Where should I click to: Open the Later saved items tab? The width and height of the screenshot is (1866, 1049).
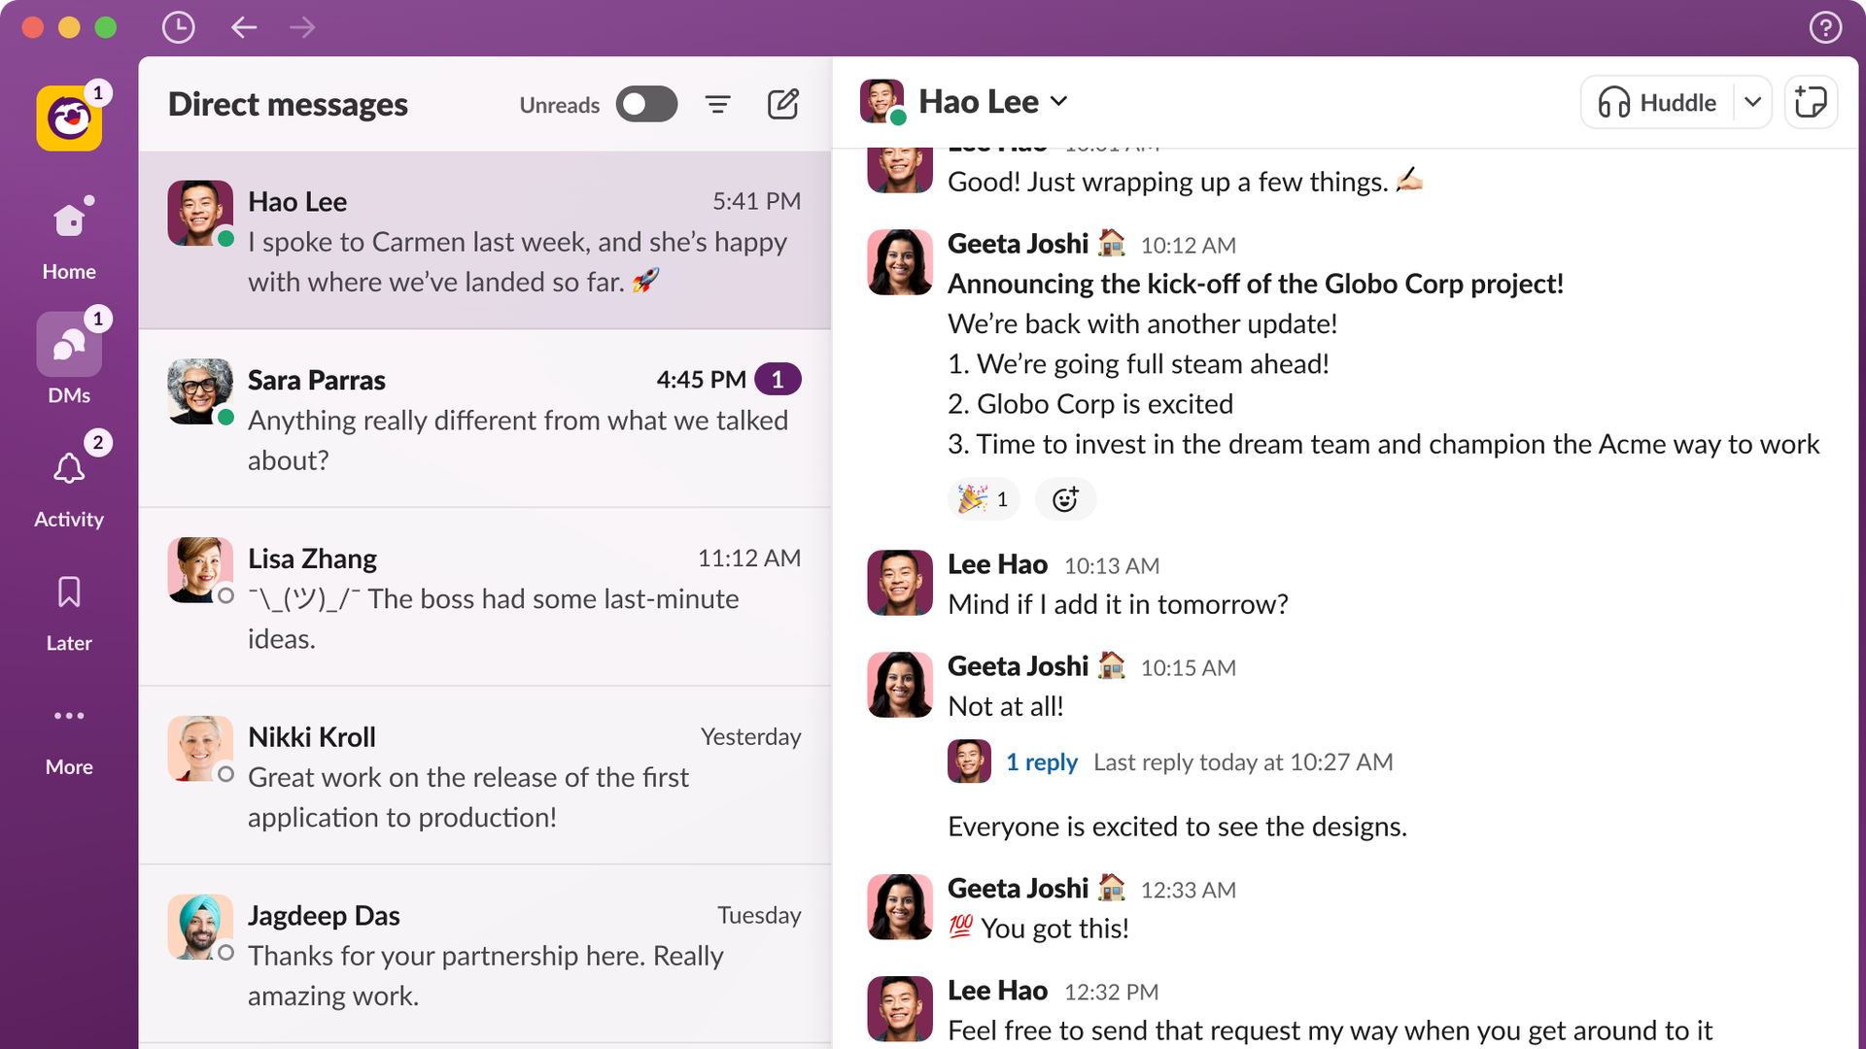coord(69,610)
